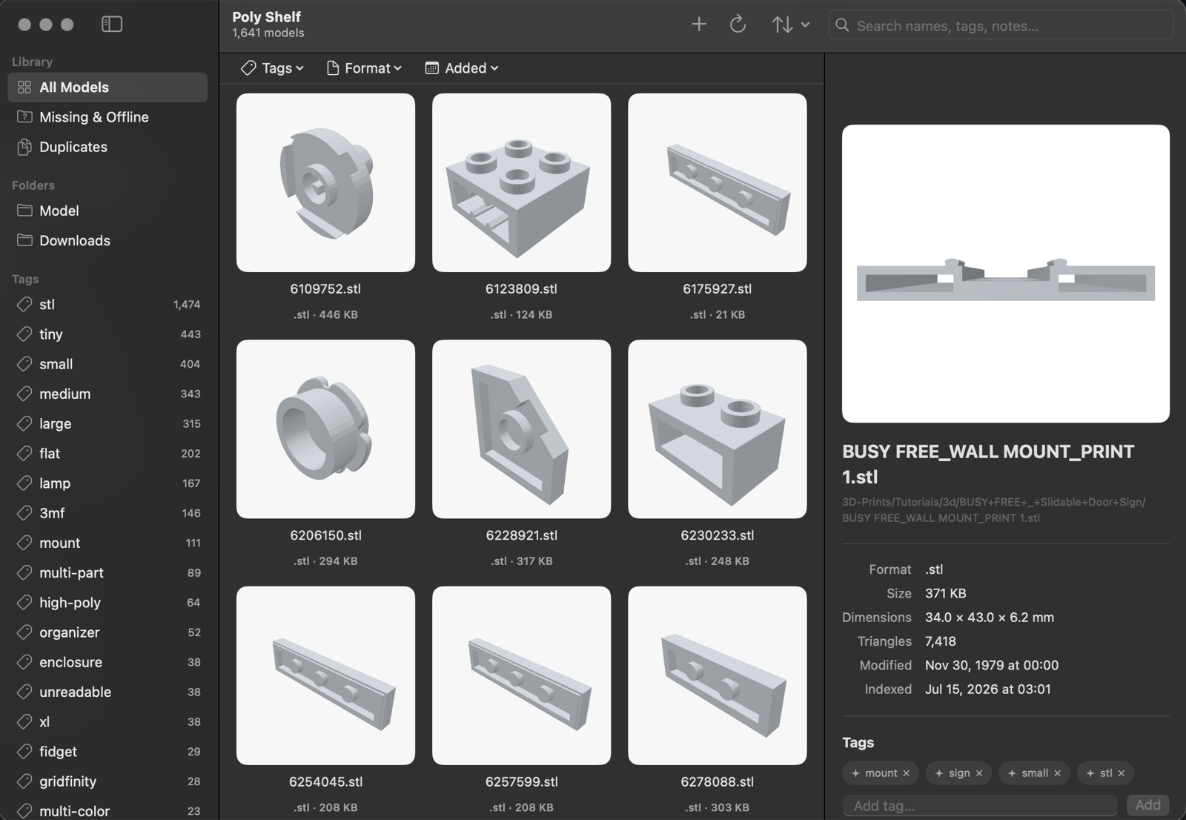Screen dimensions: 1186x820
Task: Remove the mount tag from the model
Action: pos(906,773)
